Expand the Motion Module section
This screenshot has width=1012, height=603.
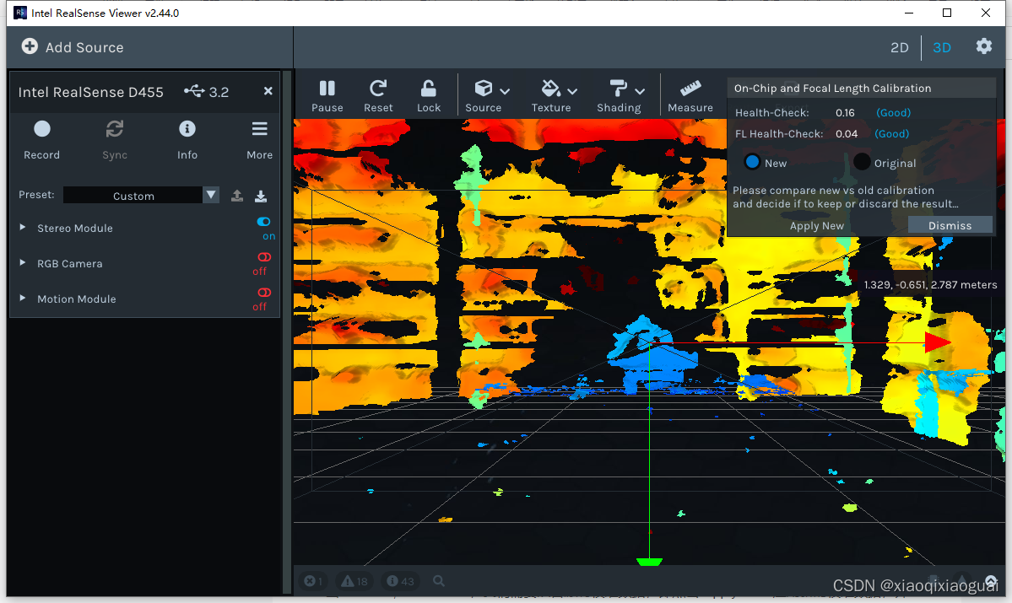coord(23,299)
